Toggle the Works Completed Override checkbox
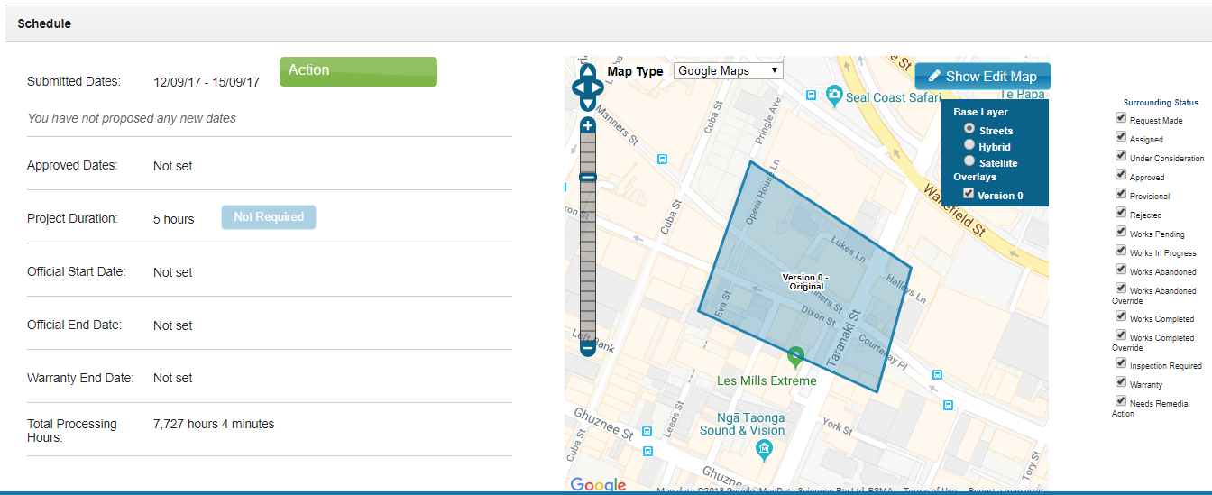The height and width of the screenshot is (495, 1212). pyautogui.click(x=1121, y=335)
